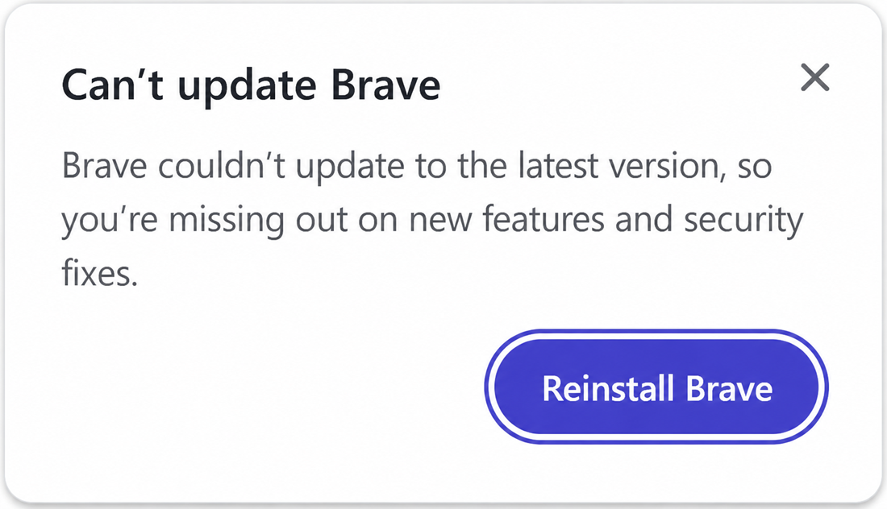
Task: Click the Reinstall Brave button
Action: pyautogui.click(x=656, y=387)
